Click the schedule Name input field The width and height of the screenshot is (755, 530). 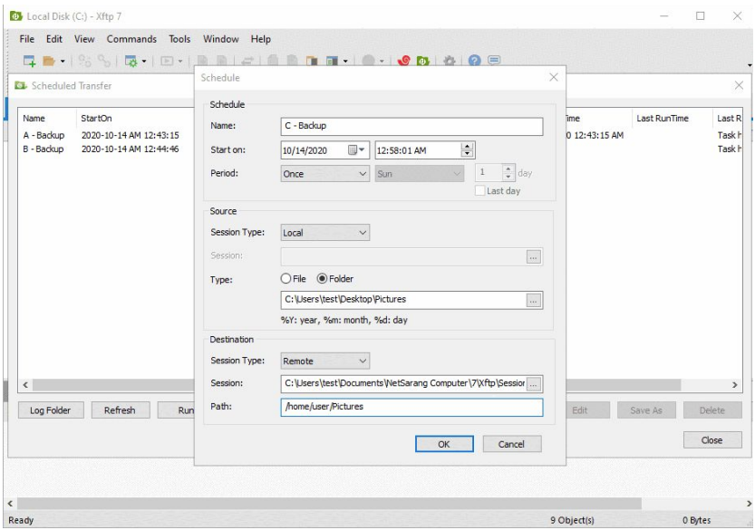click(411, 126)
